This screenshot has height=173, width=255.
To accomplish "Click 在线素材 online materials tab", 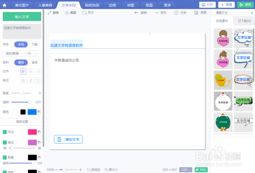I will (x=222, y=21).
